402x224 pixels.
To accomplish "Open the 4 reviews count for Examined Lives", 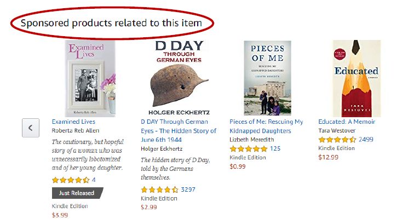I will click(94, 180).
